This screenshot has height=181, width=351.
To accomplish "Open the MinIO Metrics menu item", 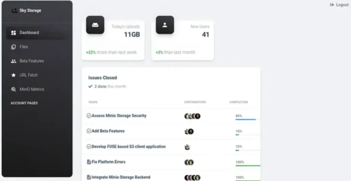I will point(32,89).
